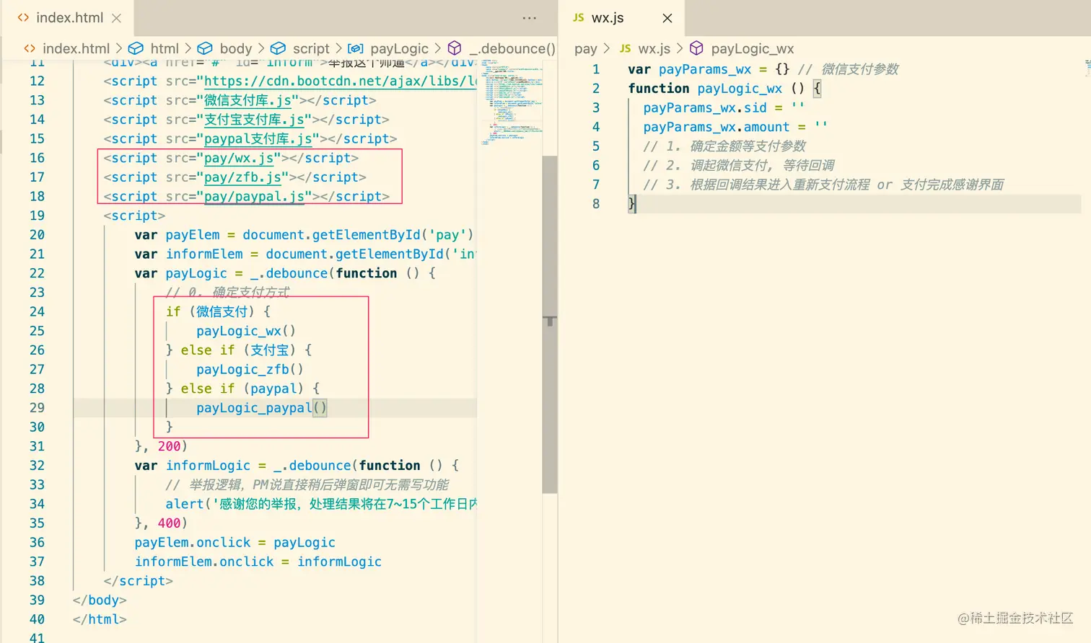
Task: Open the pay/wx.js source link
Action: coord(238,158)
